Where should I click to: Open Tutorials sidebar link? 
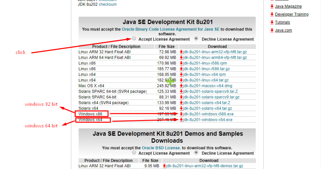283,22
